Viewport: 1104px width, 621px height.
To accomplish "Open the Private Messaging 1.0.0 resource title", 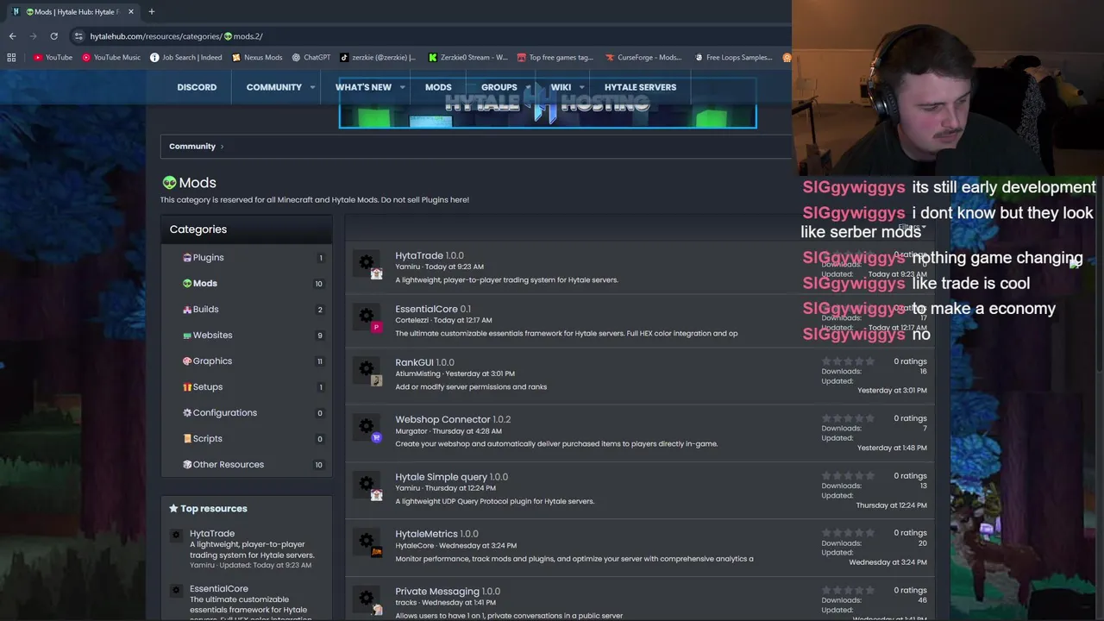I will coord(448,591).
